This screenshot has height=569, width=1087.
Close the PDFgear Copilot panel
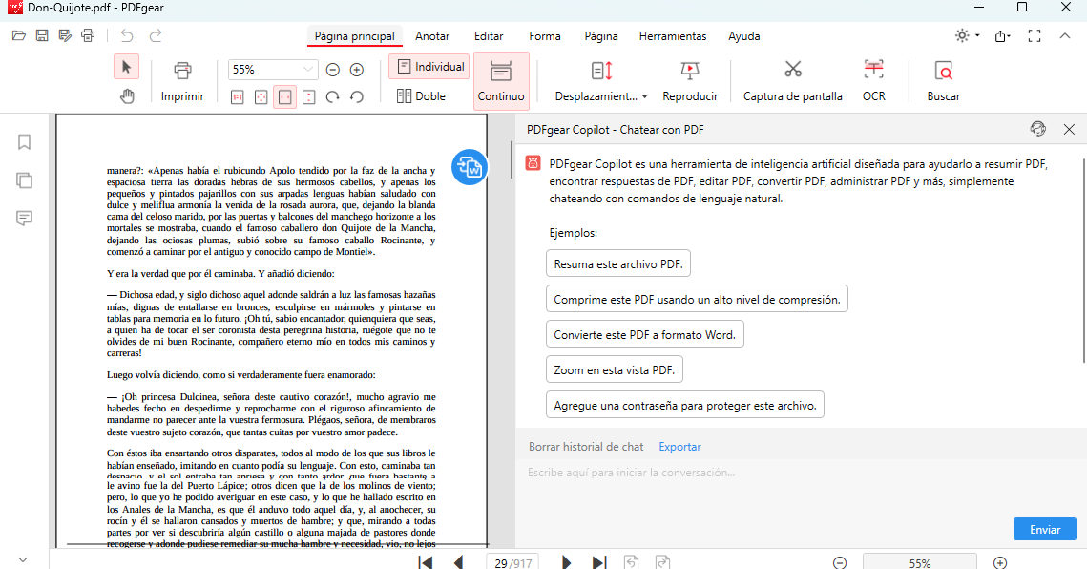1069,129
